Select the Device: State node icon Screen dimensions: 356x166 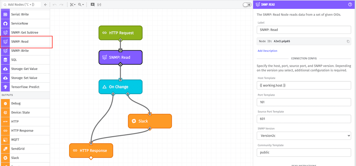point(5,113)
